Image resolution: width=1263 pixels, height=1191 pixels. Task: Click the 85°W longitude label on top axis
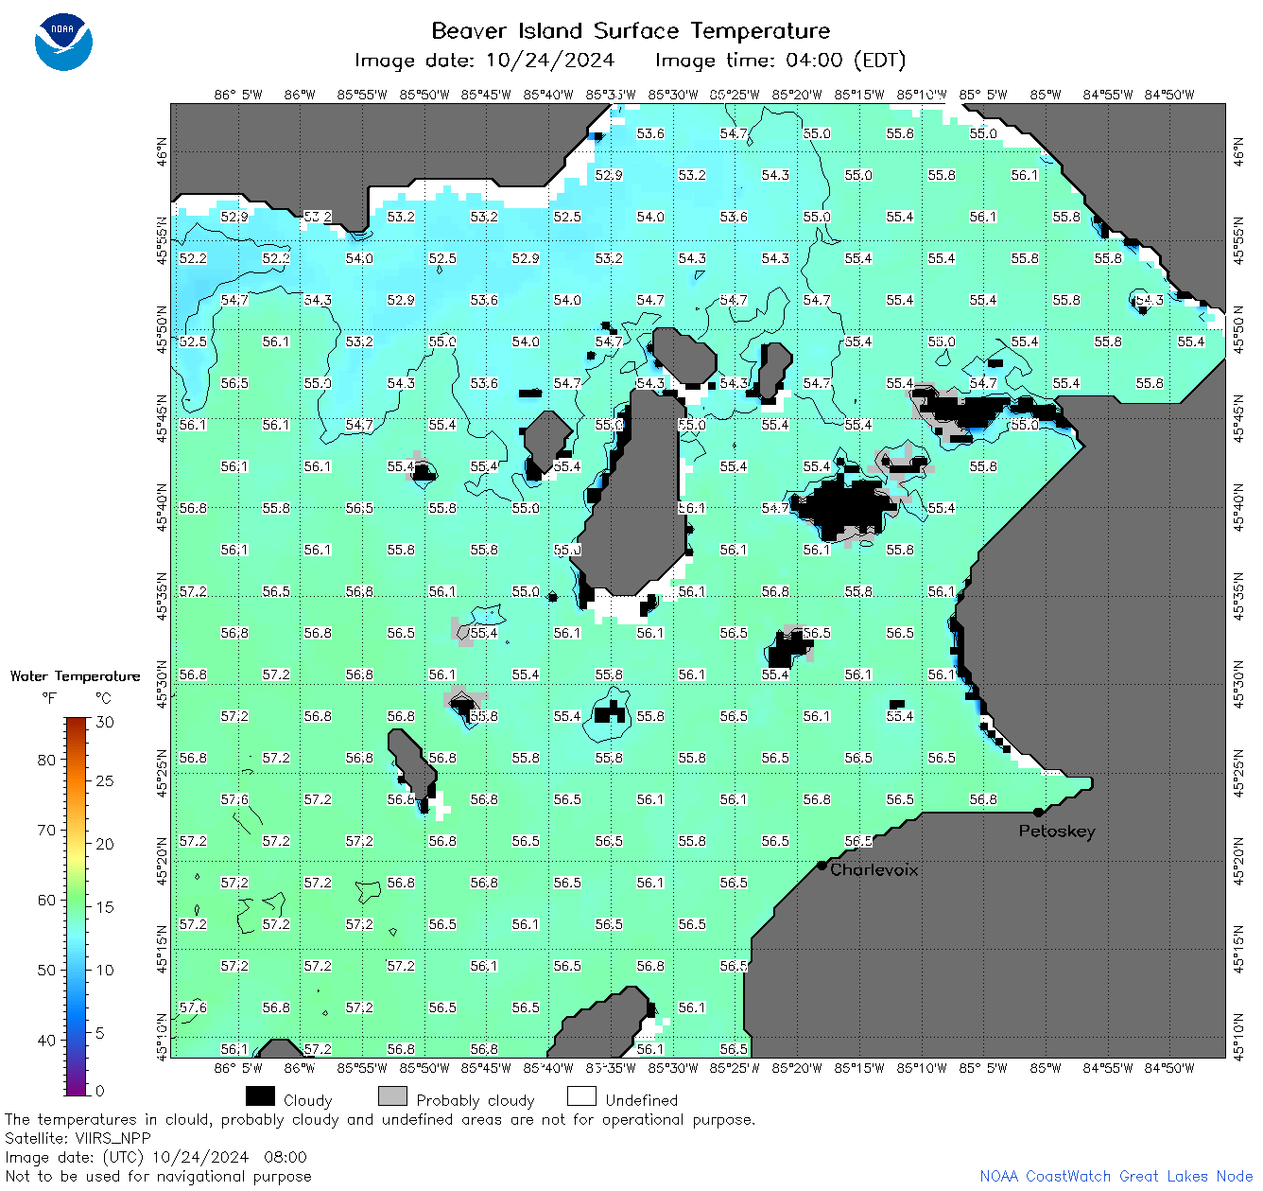(1045, 95)
